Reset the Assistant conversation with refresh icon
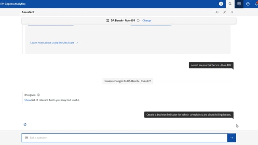 pyautogui.click(x=217, y=12)
